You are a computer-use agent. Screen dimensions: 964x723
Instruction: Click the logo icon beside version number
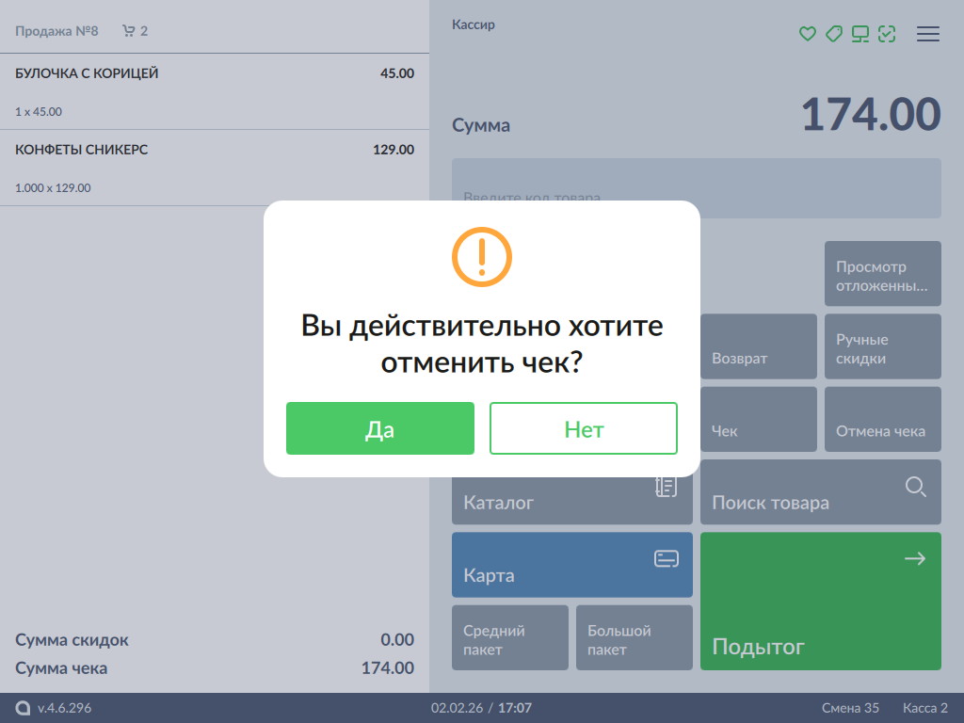pyautogui.click(x=23, y=708)
